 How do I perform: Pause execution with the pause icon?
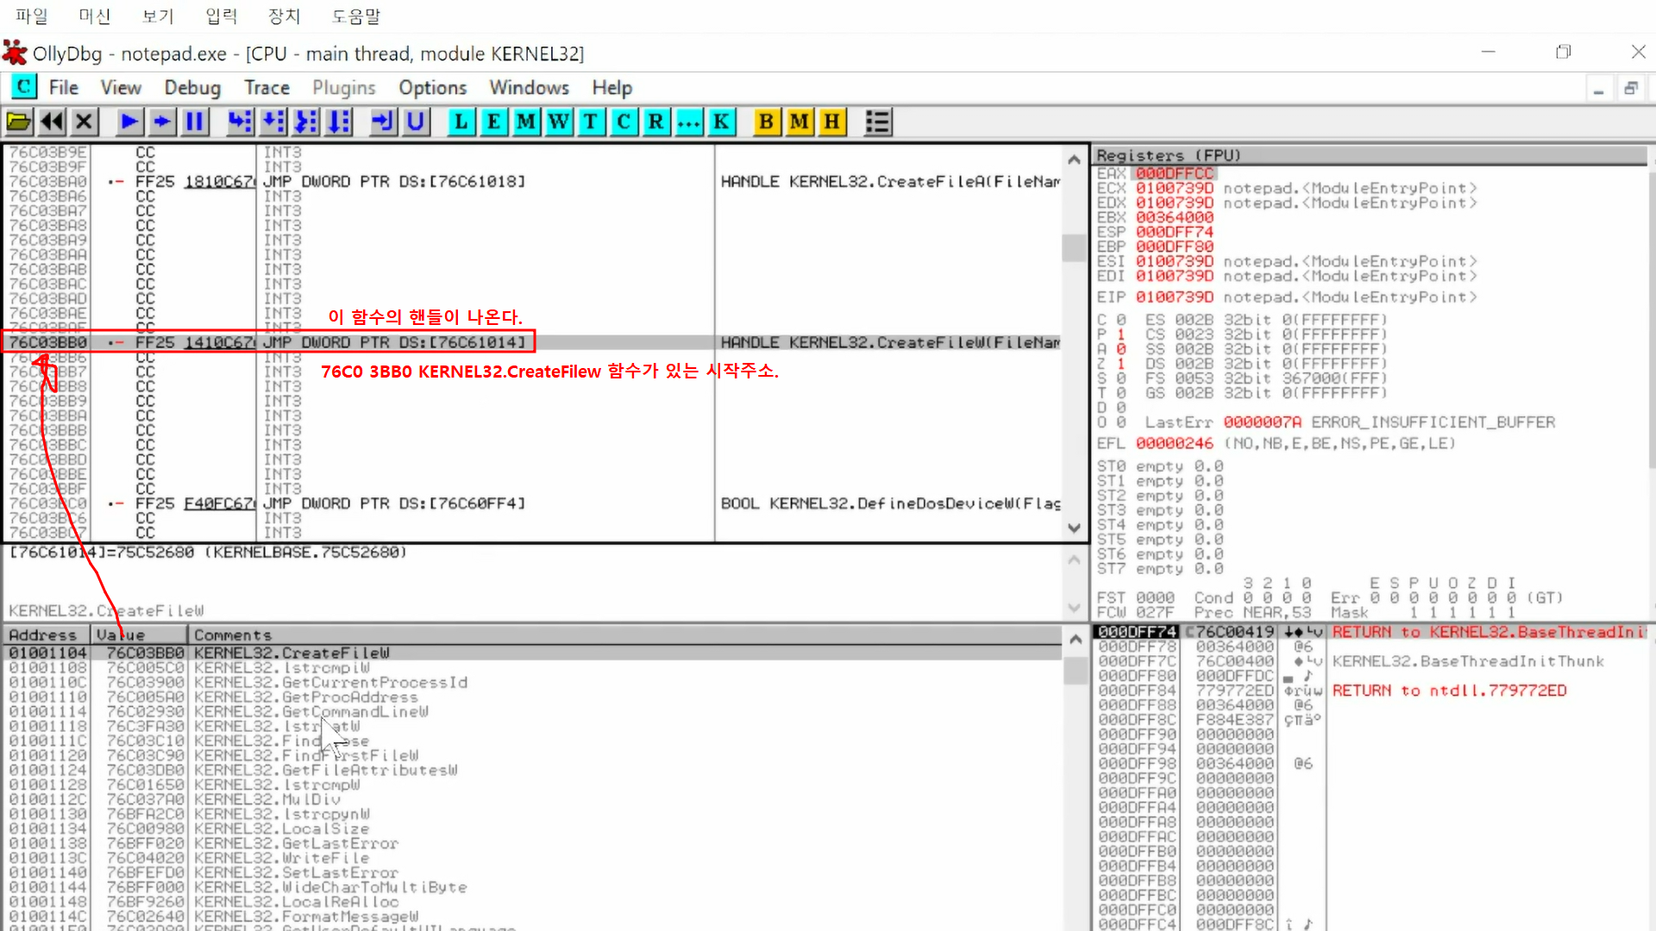(195, 122)
